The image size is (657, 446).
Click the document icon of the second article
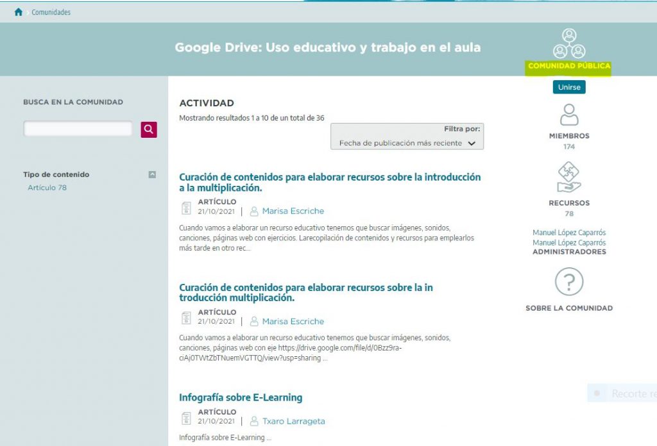click(187, 318)
